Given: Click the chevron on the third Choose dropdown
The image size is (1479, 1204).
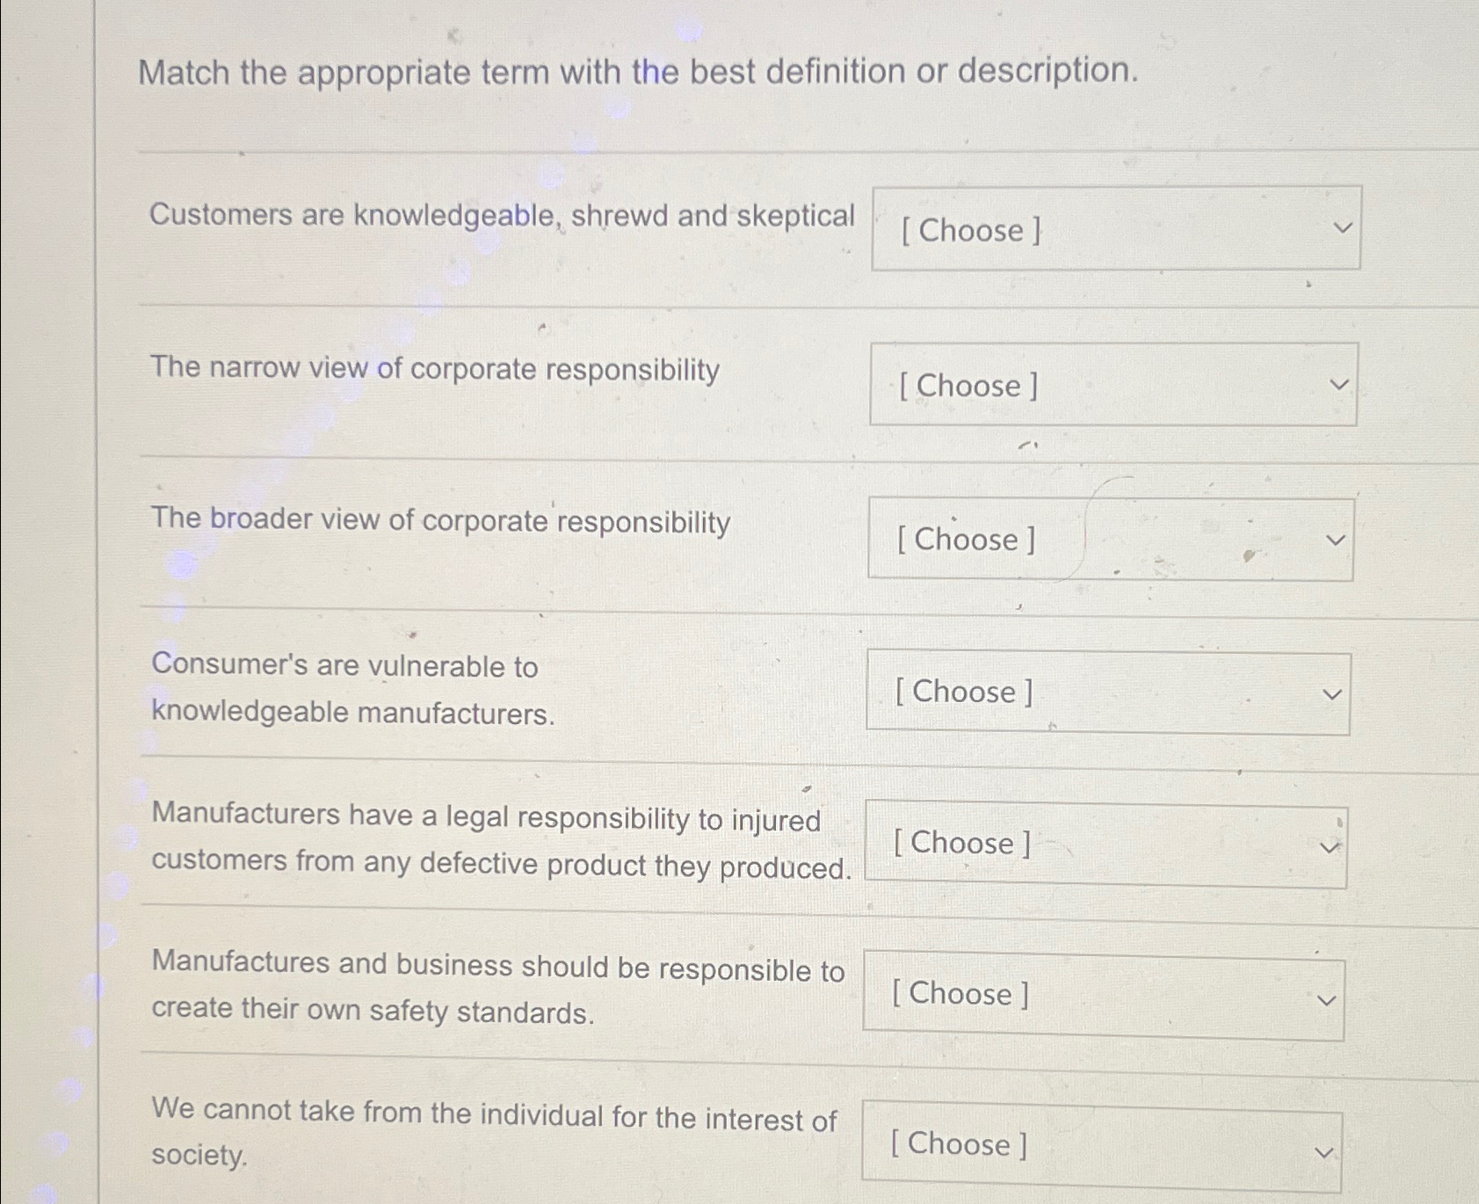Looking at the screenshot, I should [x=1335, y=540].
